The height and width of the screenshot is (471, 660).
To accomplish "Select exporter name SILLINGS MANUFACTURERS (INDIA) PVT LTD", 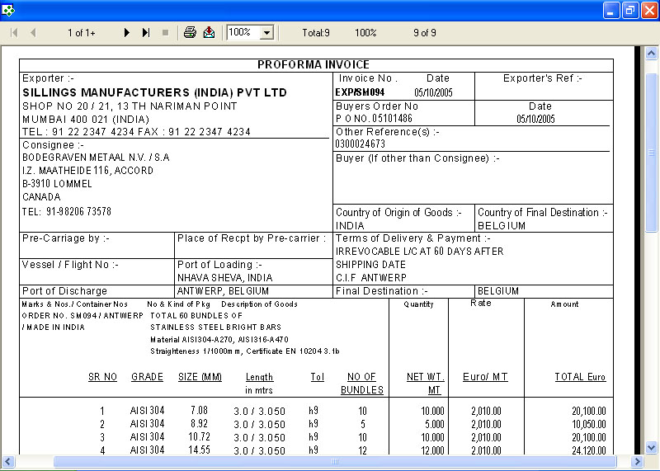I will pyautogui.click(x=154, y=92).
